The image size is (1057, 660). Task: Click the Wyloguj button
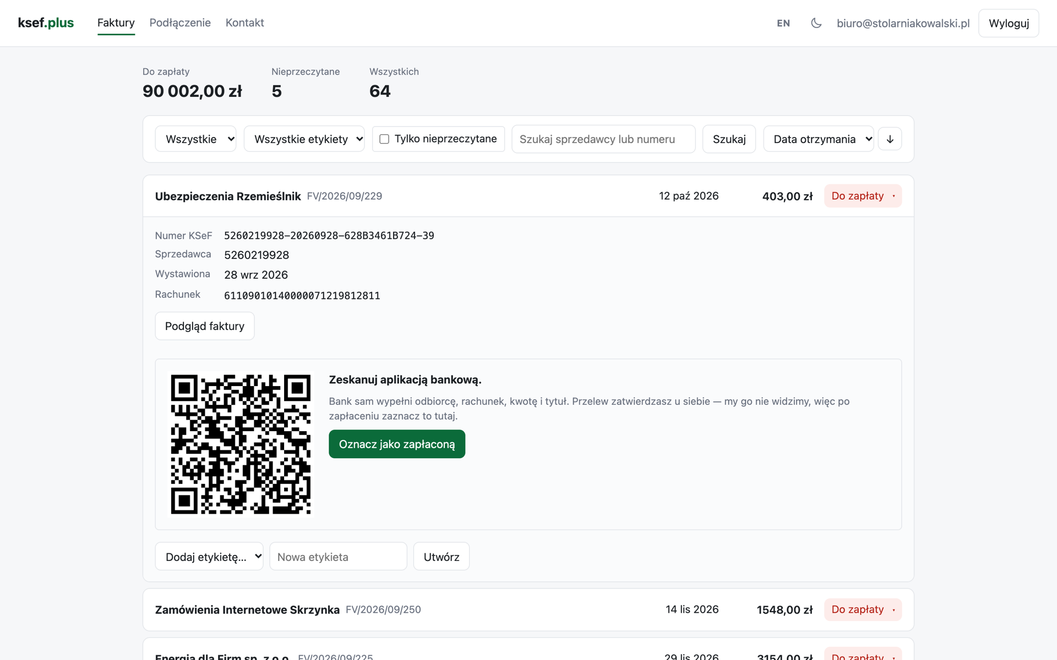1009,23
